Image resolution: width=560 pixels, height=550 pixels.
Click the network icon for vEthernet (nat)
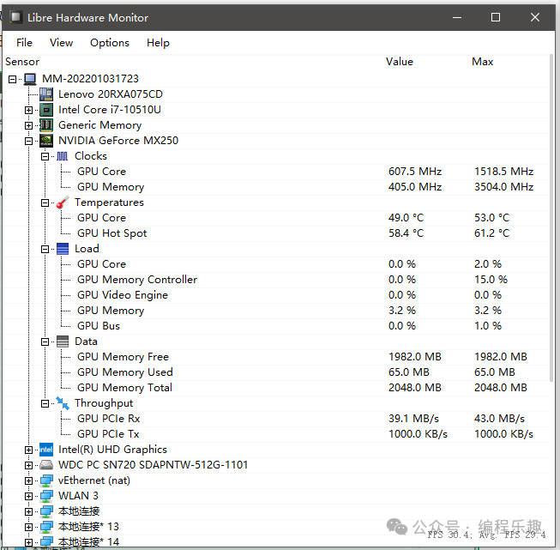point(46,480)
